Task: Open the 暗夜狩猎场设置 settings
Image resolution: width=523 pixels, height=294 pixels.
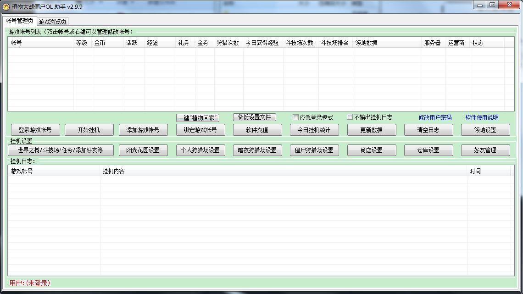Action: [x=257, y=150]
